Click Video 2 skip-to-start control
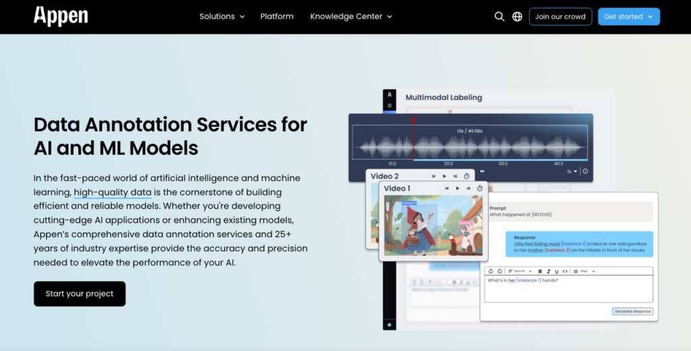 [434, 176]
